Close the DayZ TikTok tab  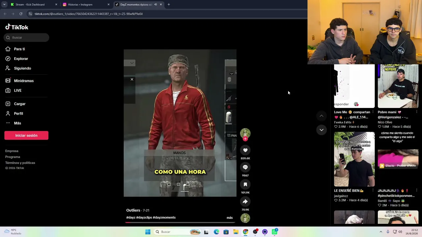point(161,5)
